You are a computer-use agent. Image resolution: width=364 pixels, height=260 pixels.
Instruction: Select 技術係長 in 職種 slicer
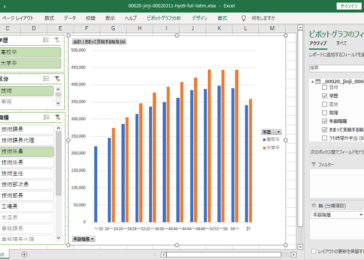27,162
